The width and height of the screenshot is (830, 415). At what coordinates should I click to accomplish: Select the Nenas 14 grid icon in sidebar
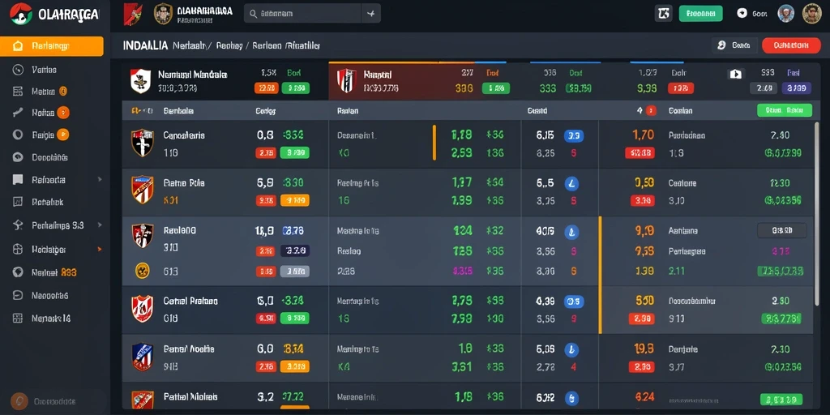[18, 318]
